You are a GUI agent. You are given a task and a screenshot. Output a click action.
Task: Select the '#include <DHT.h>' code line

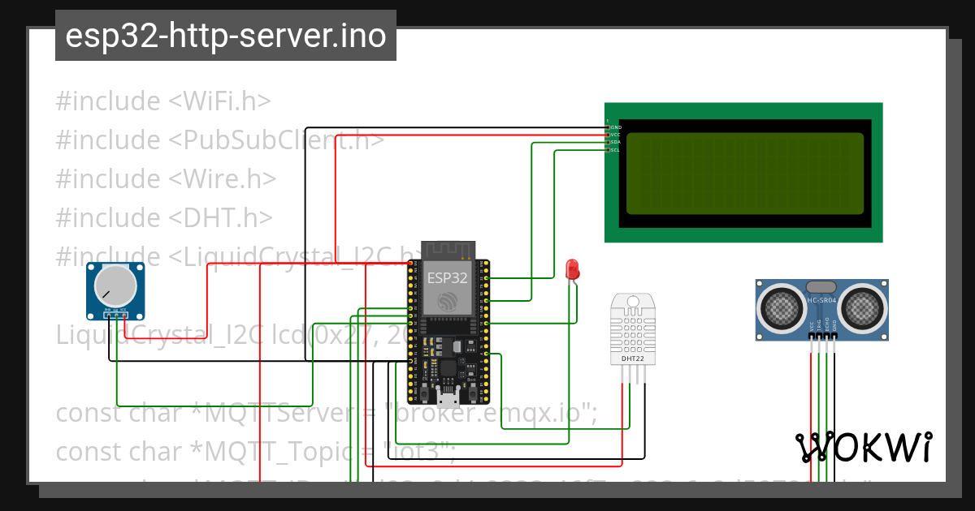164,217
